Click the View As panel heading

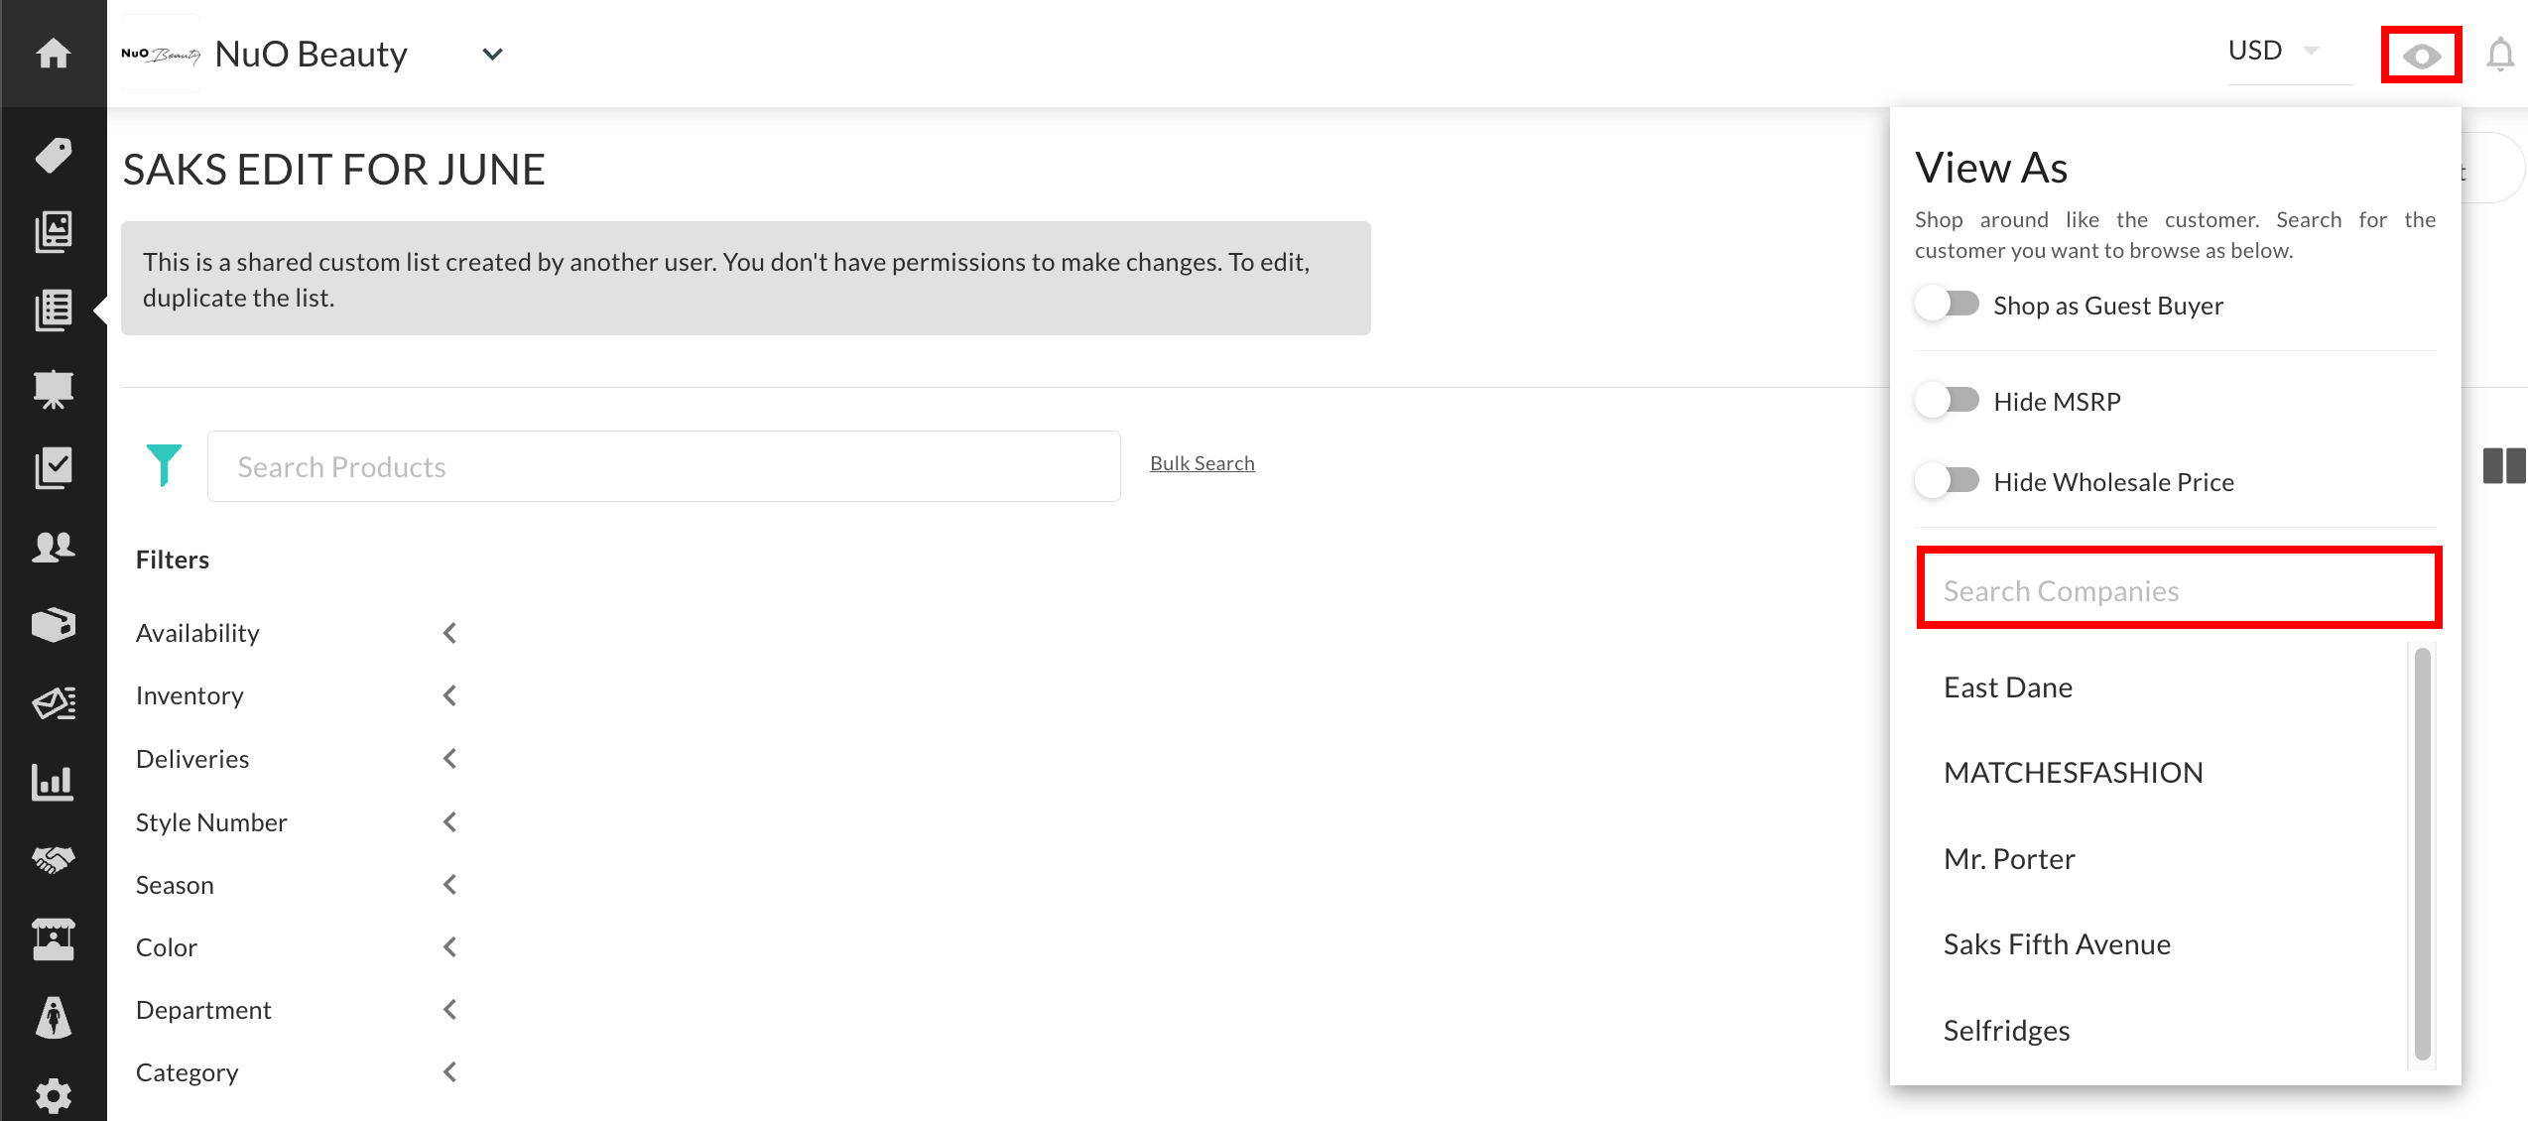coord(1991,167)
